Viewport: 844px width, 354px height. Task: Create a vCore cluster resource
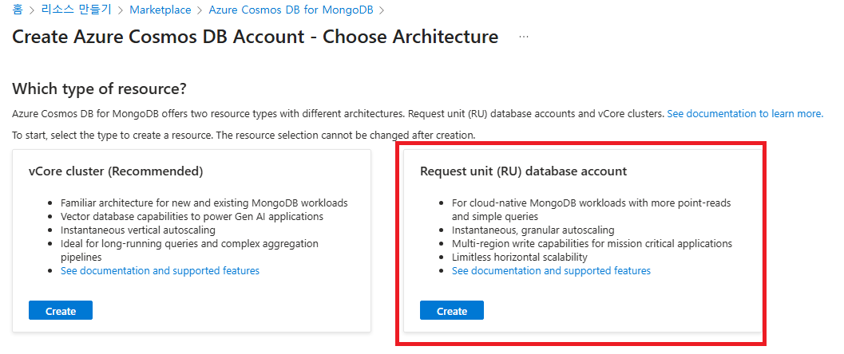click(61, 310)
